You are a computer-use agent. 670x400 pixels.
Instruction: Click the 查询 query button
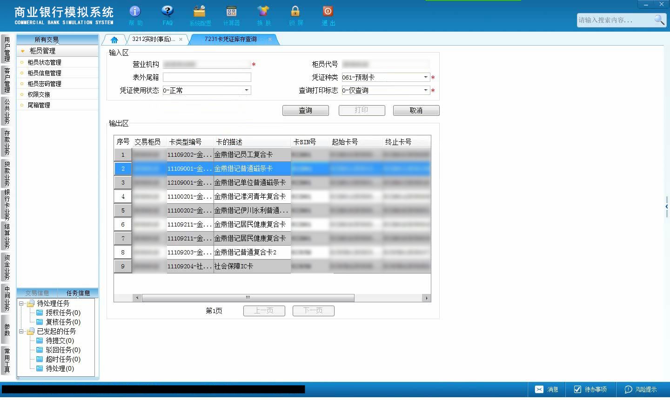coord(306,110)
